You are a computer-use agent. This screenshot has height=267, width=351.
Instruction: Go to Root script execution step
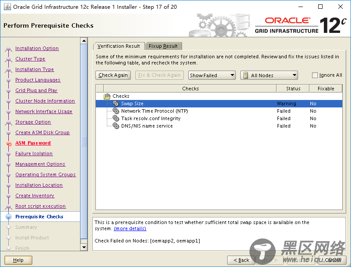tap(40, 206)
